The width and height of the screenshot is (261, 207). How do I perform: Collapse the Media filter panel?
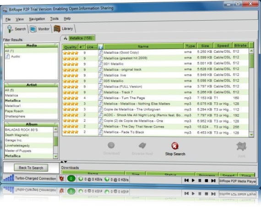coord(55,45)
